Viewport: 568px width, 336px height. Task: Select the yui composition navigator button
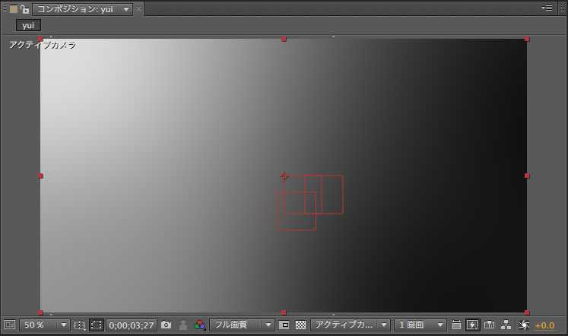pyautogui.click(x=28, y=25)
